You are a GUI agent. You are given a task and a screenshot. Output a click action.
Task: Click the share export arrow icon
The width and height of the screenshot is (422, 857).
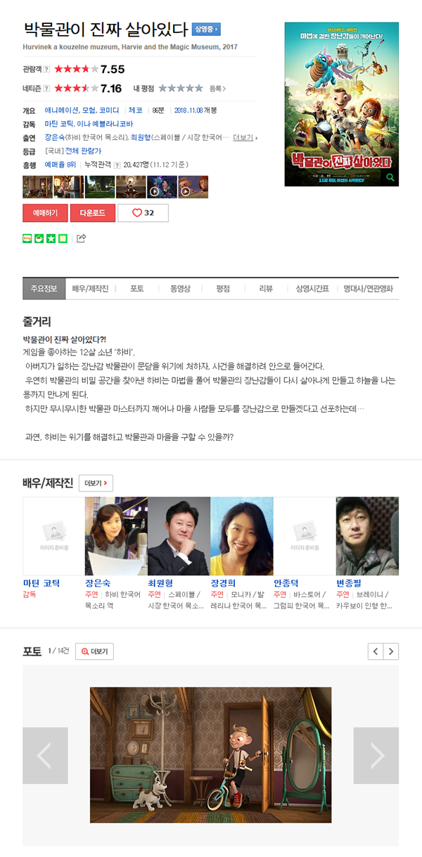click(x=81, y=238)
